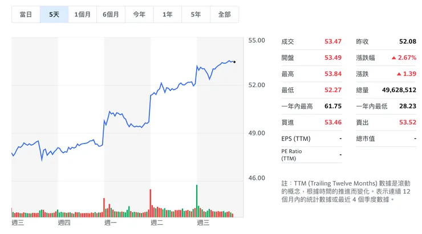Click the black endpoint dot on the price line
Image resolution: width=422 pixels, height=234 pixels.
coord(235,61)
